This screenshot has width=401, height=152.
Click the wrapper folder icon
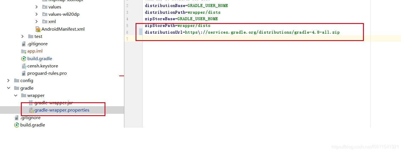point(24,95)
